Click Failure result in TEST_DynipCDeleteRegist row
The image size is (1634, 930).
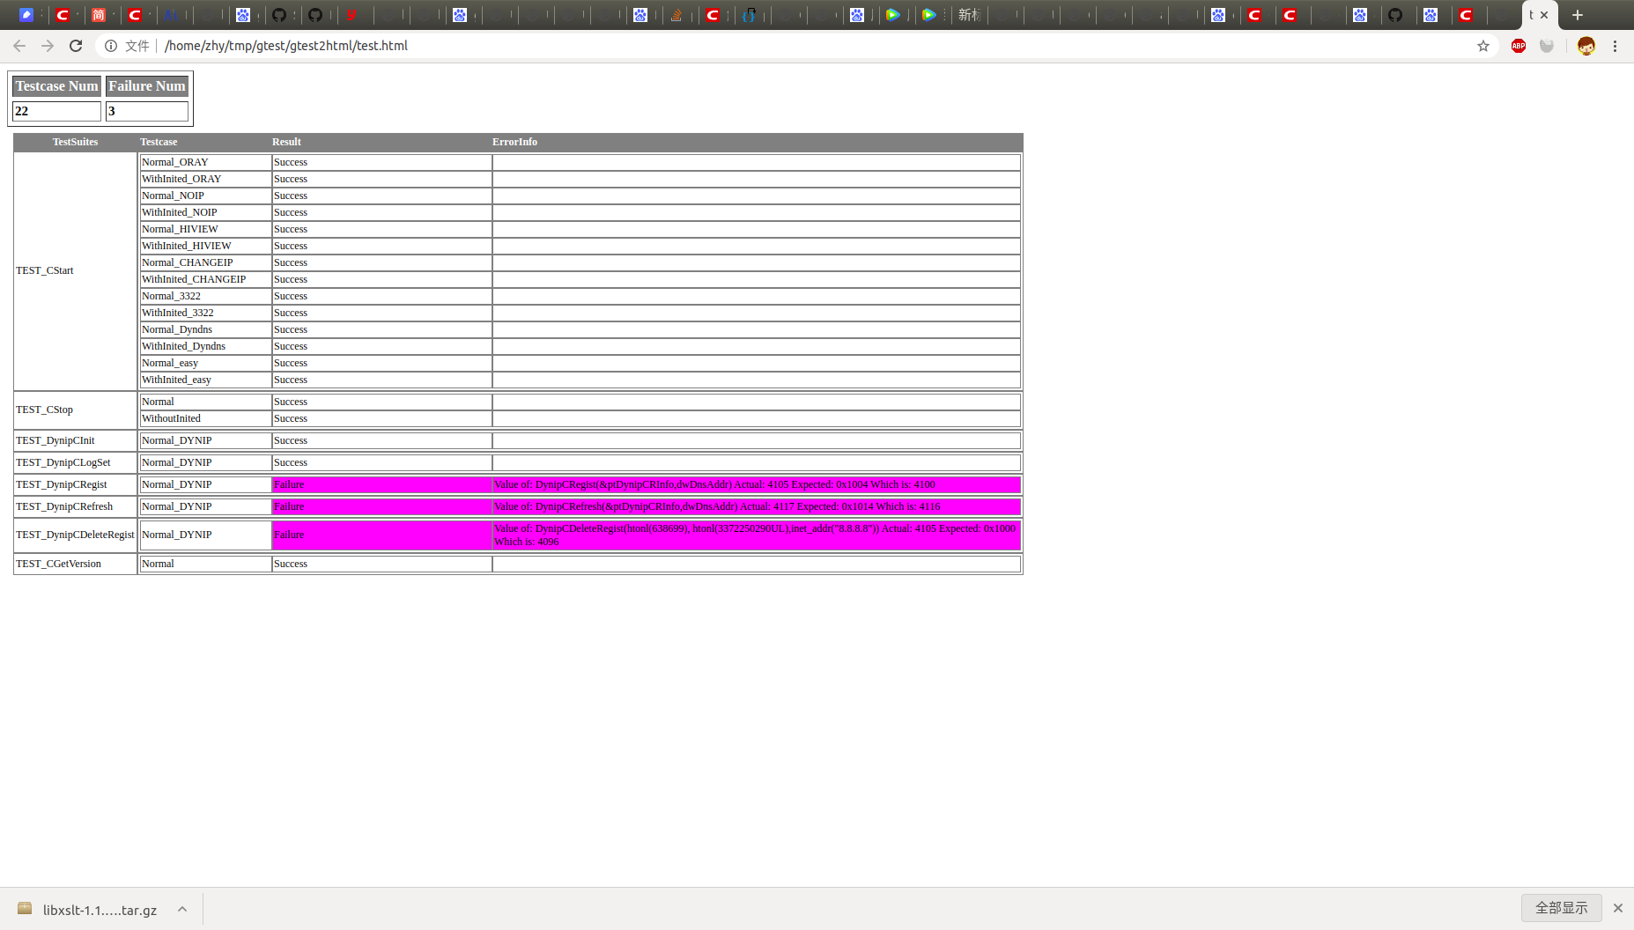(x=381, y=535)
